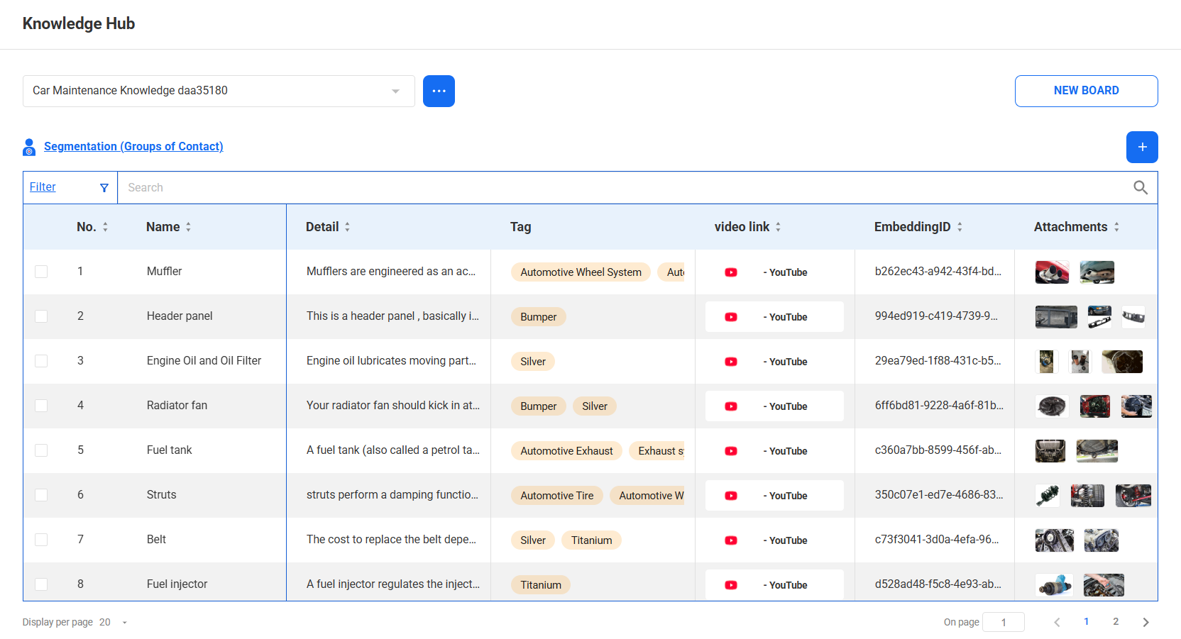Click the filter funnel icon

pyautogui.click(x=104, y=188)
